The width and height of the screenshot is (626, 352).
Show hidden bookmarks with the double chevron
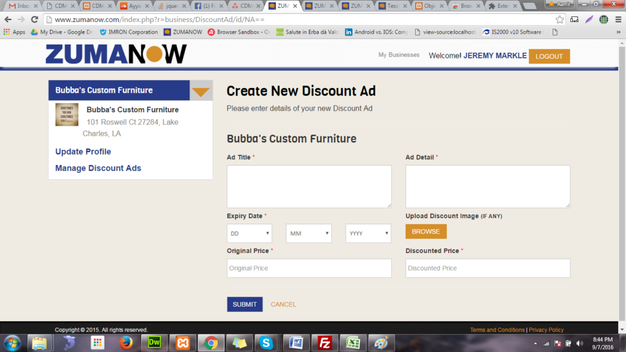[619, 32]
